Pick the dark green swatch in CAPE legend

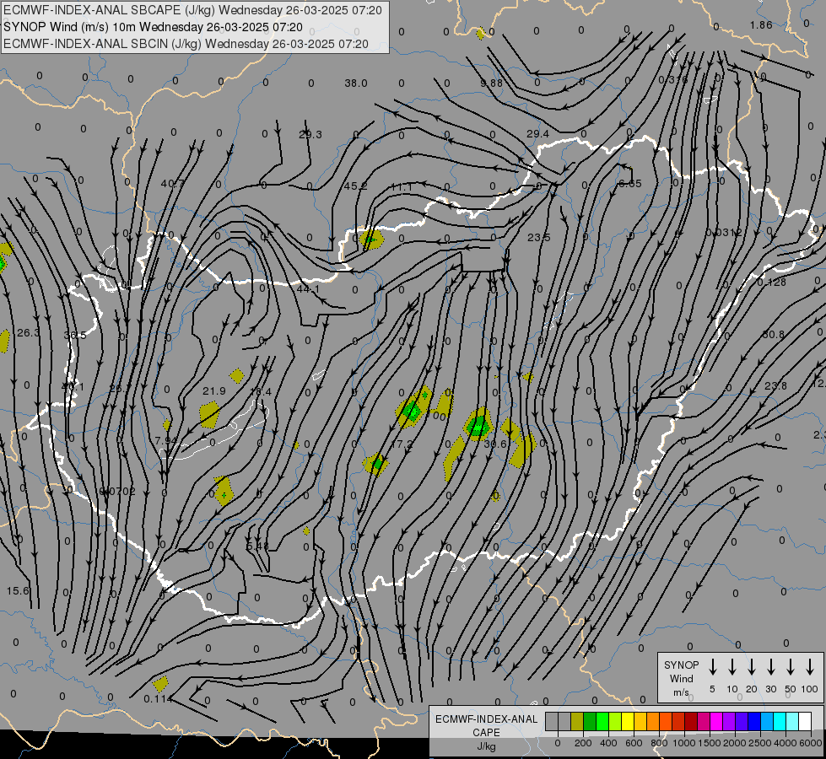click(590, 721)
